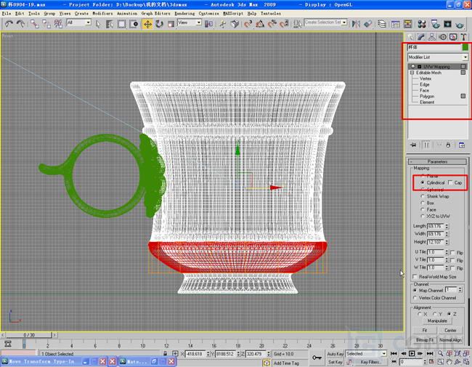The height and width of the screenshot is (367, 472).
Task: Click the Redo arrow icon
Action: [20, 24]
